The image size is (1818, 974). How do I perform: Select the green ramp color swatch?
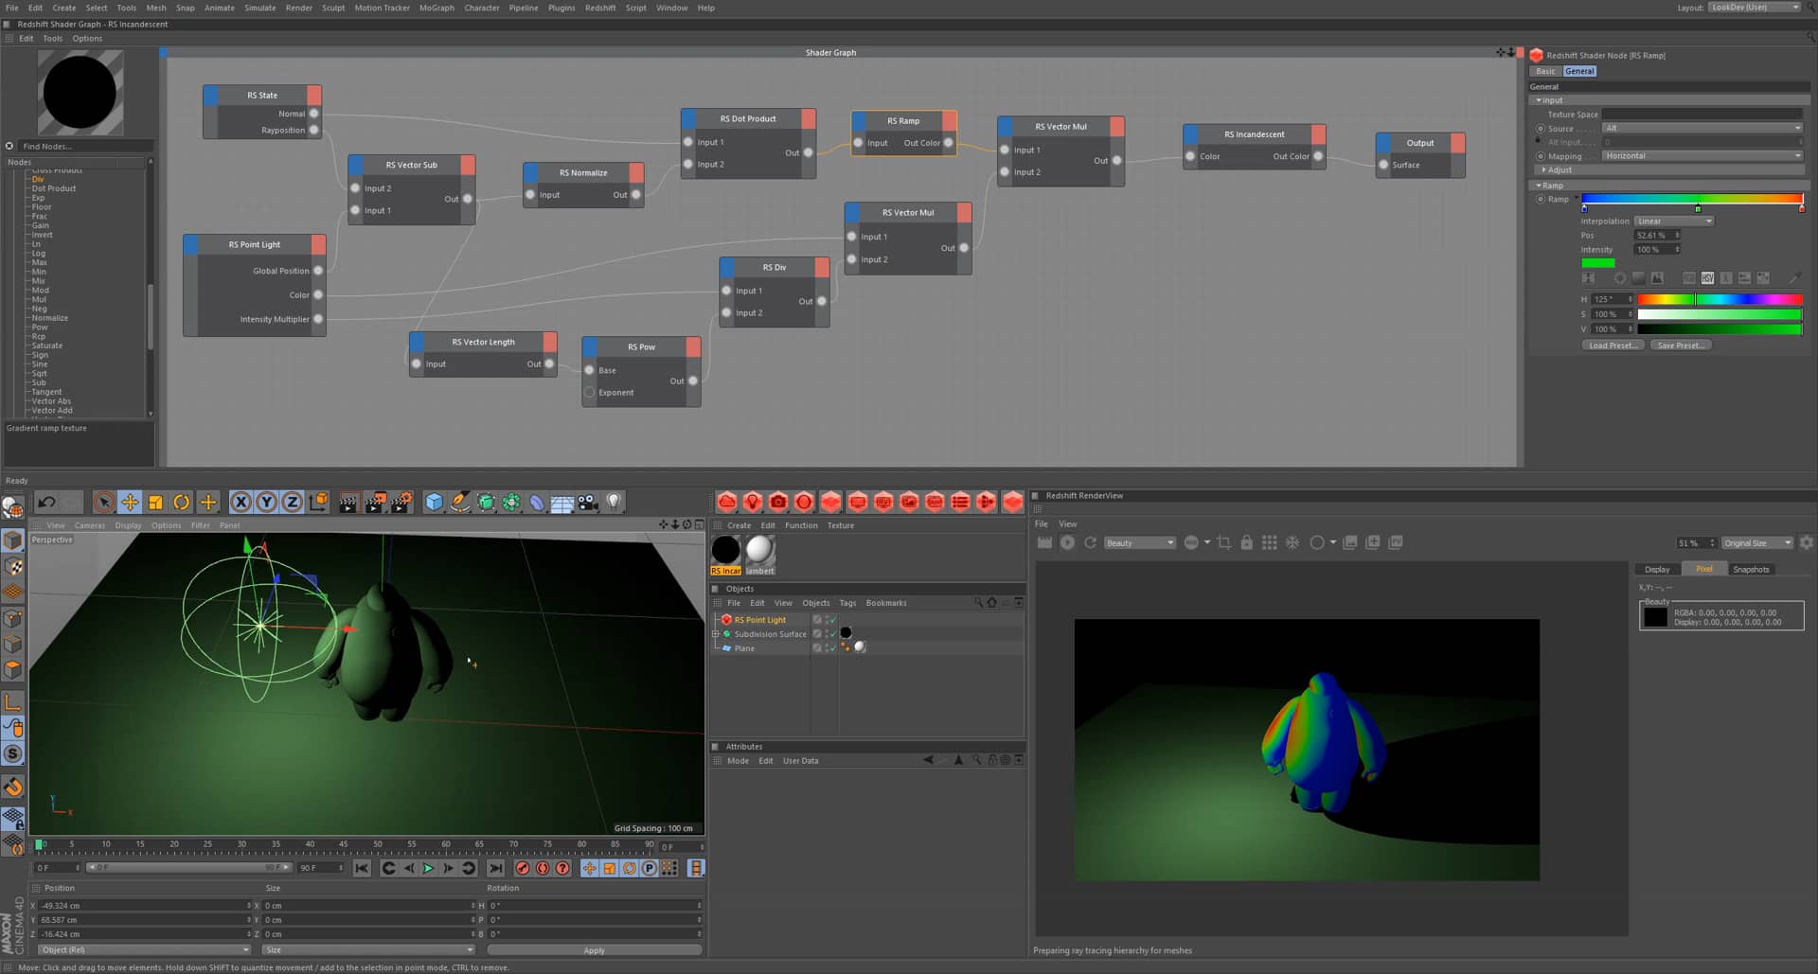(1597, 263)
